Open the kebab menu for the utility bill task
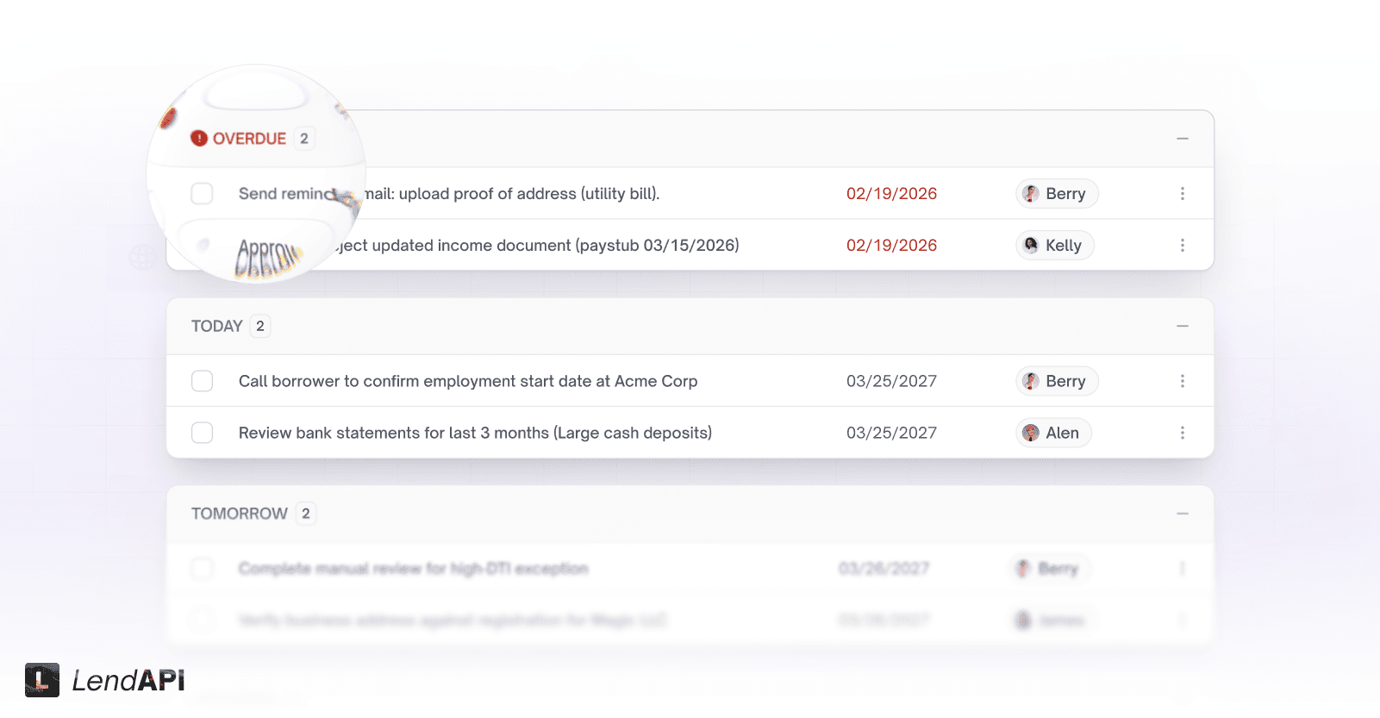The width and height of the screenshot is (1380, 718). (1183, 193)
